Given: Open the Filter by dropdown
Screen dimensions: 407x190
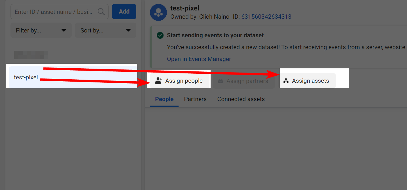Looking at the screenshot, I should pos(41,30).
